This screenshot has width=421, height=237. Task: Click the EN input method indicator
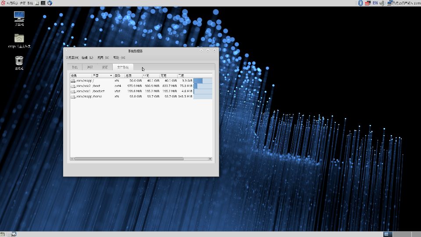375,3
